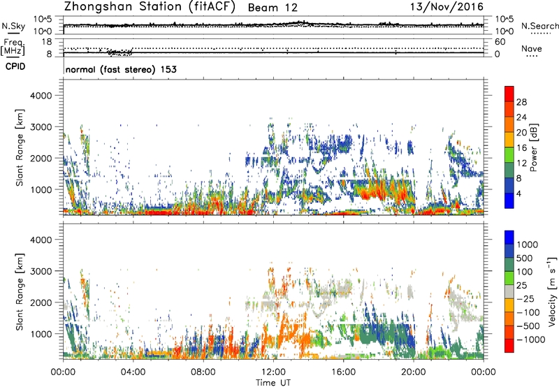This screenshot has width=559, height=387.
Task: Click the "28" power colorbar tick
Action: (521, 102)
